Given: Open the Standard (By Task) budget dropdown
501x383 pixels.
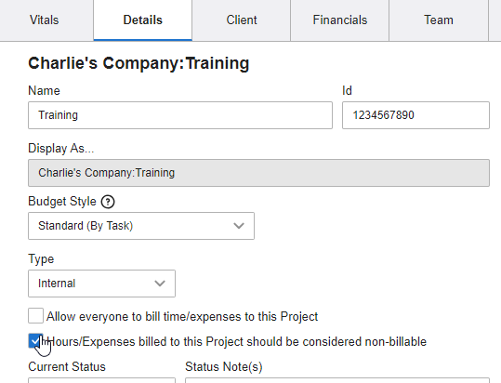Looking at the screenshot, I should click(141, 226).
